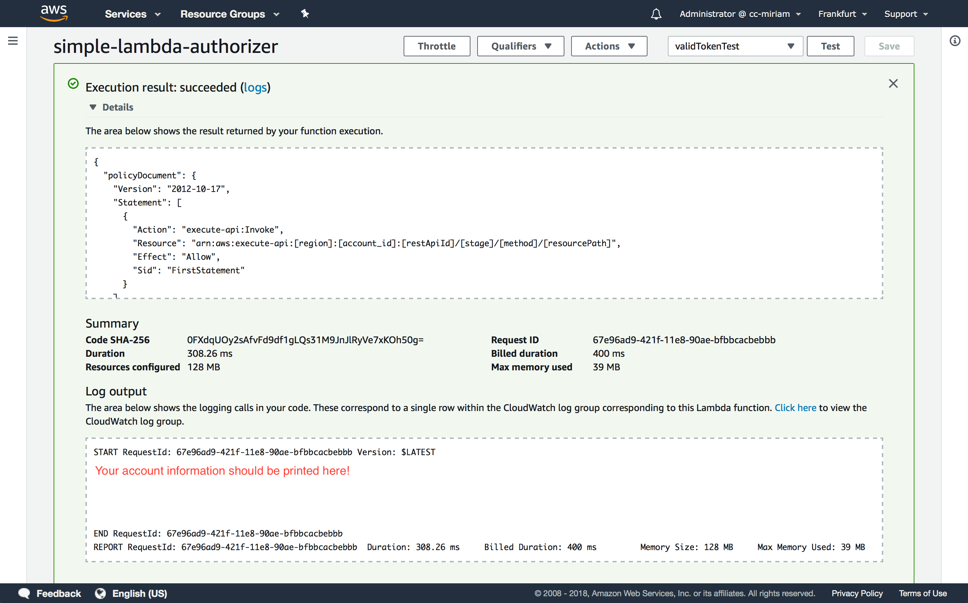
Task: Open the execution logs link
Action: pos(255,87)
